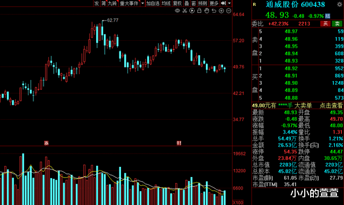Select buy level 2 price 48.91

click(291, 76)
